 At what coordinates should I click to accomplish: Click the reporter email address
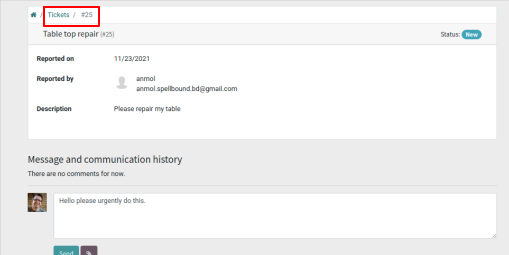point(187,89)
